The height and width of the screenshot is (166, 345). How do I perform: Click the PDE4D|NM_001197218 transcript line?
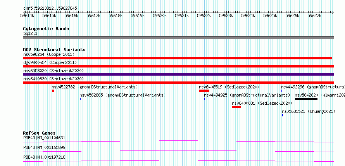click(178, 161)
